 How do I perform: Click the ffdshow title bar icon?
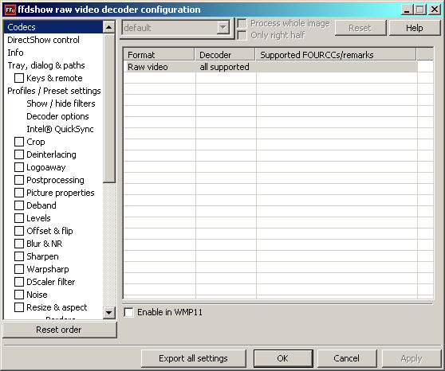tap(10, 10)
